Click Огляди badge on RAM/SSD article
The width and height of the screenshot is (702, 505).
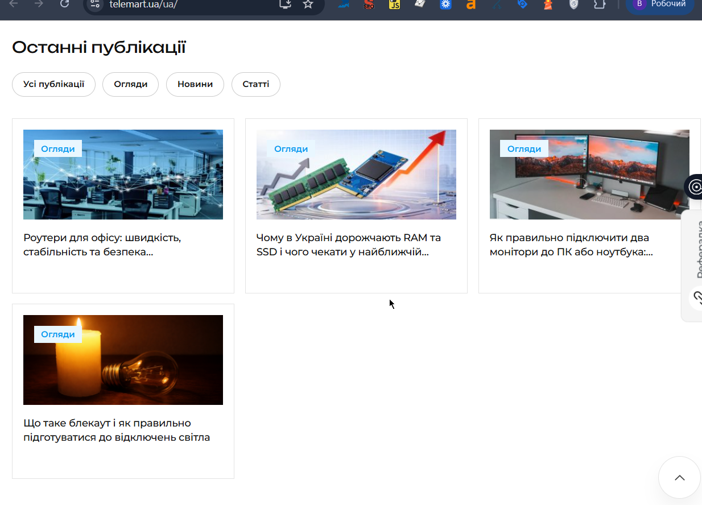click(x=291, y=149)
